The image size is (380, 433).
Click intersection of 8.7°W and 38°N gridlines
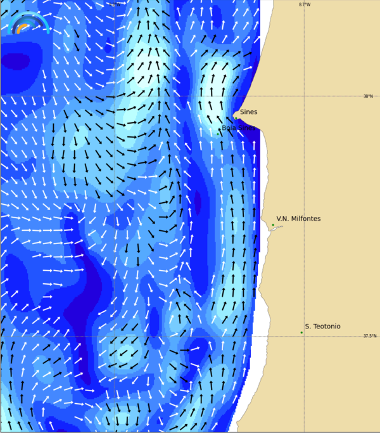(305, 96)
